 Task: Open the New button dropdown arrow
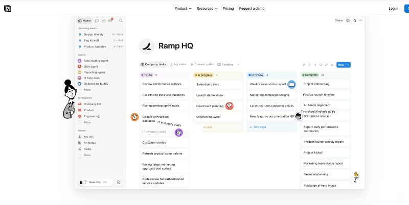click(349, 65)
